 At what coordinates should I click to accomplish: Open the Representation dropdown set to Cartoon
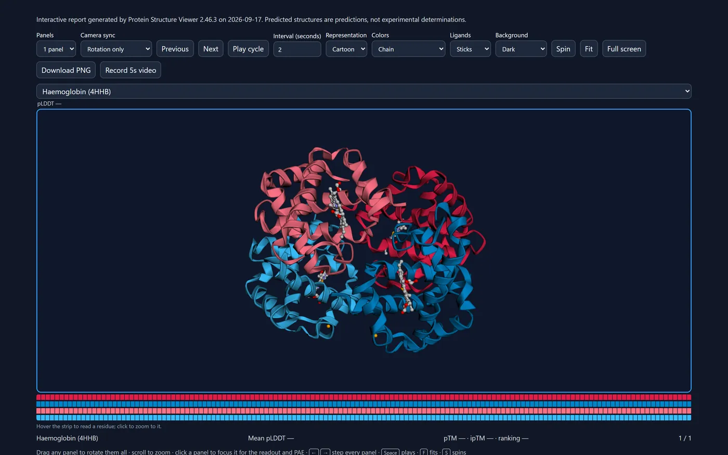pos(346,49)
